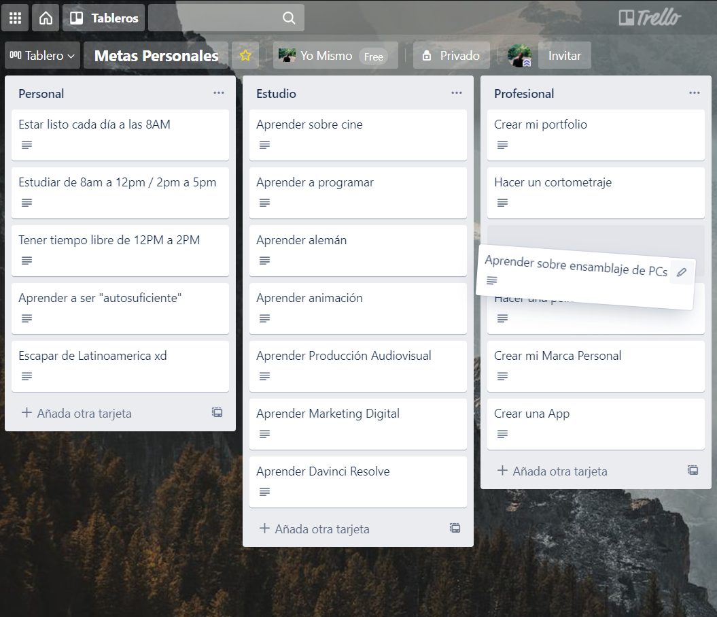
Task: Open Profesional list actions menu
Action: (x=694, y=93)
